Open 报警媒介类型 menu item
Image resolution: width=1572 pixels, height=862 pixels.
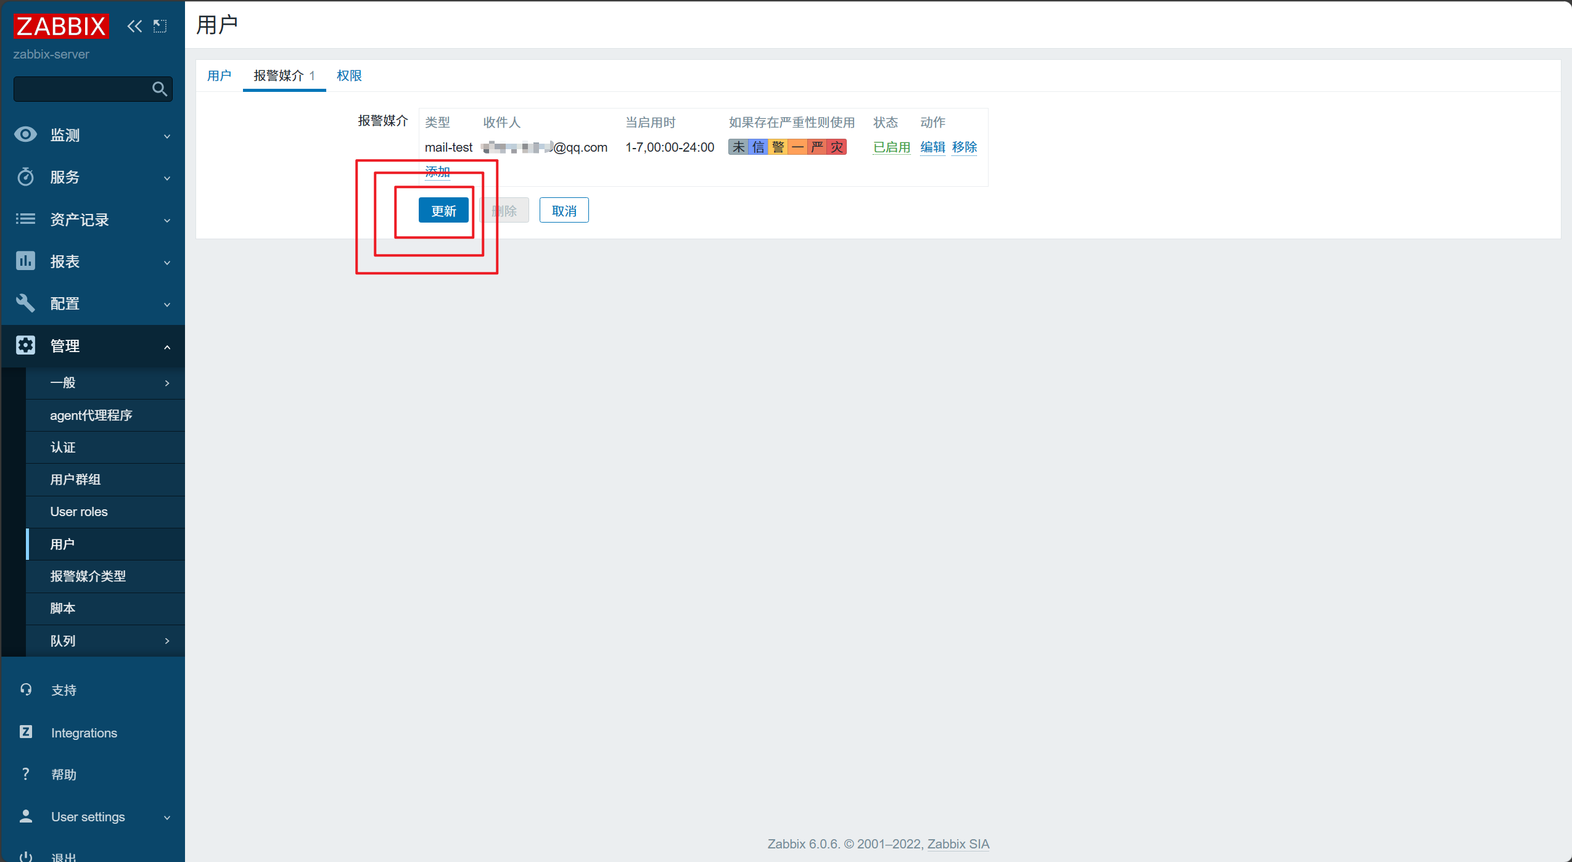[x=88, y=576]
